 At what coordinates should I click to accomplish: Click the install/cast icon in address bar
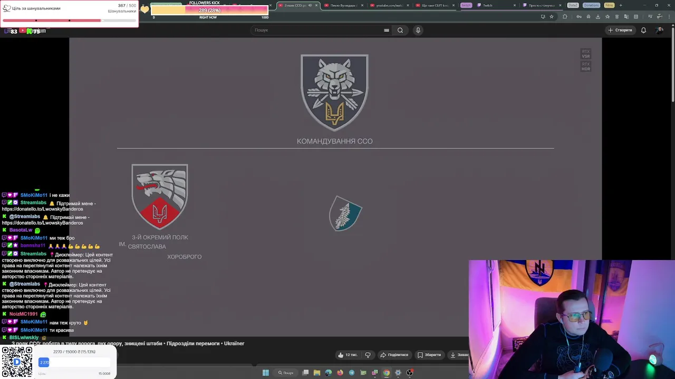click(543, 16)
